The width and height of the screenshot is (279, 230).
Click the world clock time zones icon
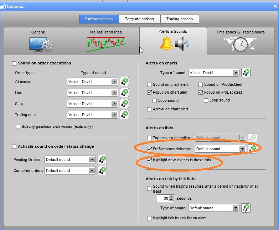[241, 44]
